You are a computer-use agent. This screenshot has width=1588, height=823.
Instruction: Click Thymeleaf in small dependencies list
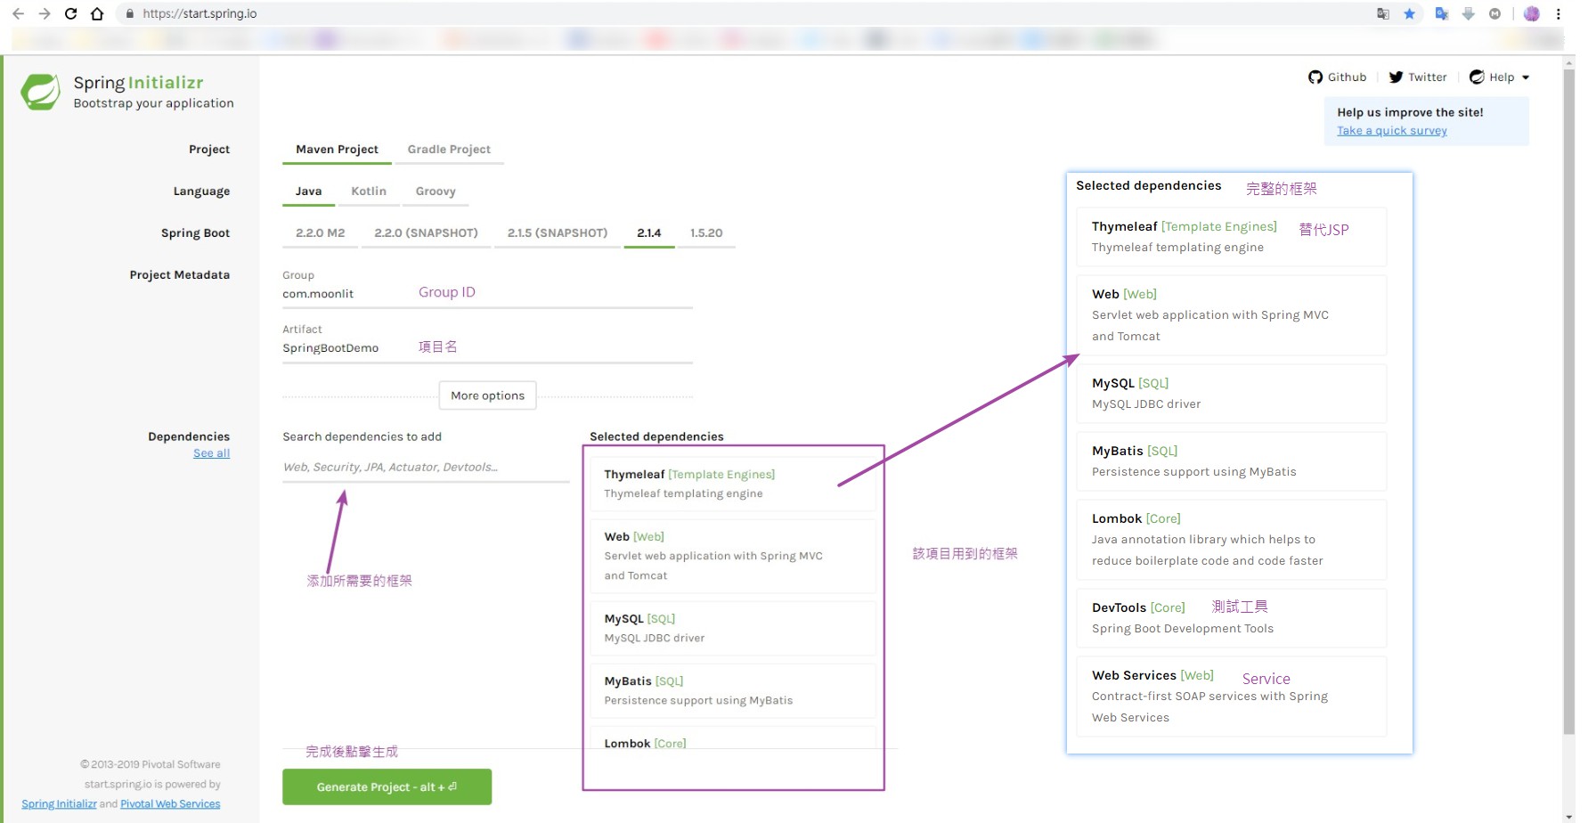tap(732, 484)
